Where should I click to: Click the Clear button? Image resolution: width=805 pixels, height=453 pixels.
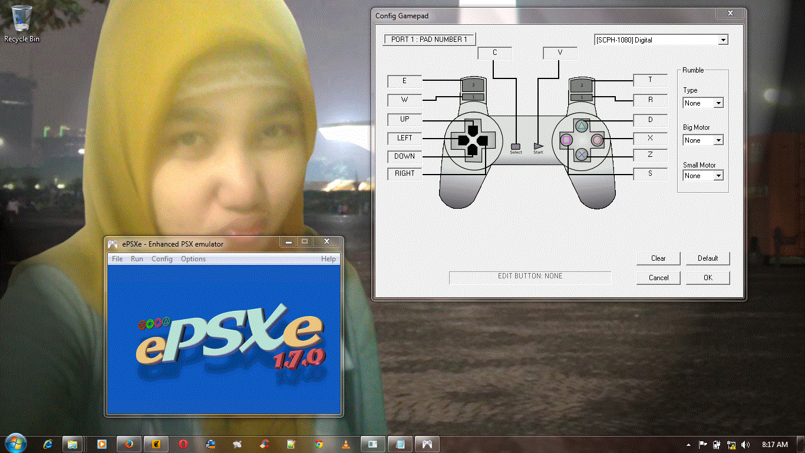tap(658, 258)
